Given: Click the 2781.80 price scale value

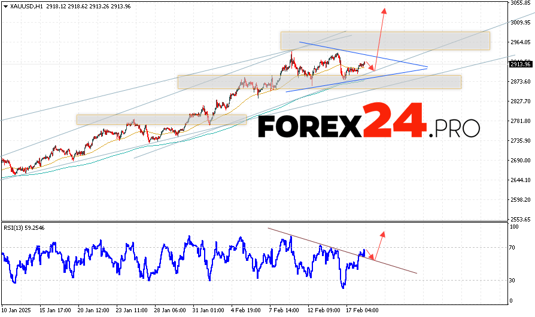Looking at the screenshot, I should point(520,121).
